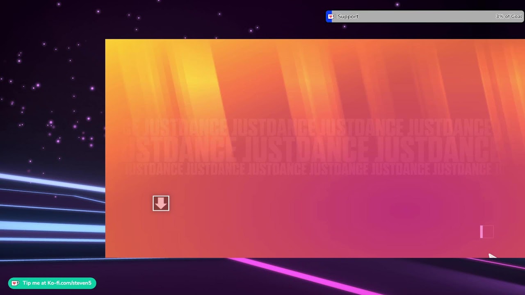The height and width of the screenshot is (295, 525).
Task: Click the heart cup icon in tip banner
Action: click(15, 283)
